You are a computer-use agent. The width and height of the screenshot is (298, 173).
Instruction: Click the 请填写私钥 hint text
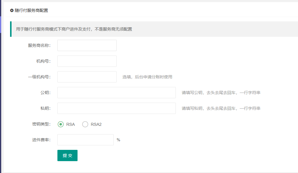click(x=221, y=108)
